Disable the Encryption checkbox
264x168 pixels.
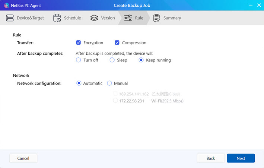click(79, 43)
